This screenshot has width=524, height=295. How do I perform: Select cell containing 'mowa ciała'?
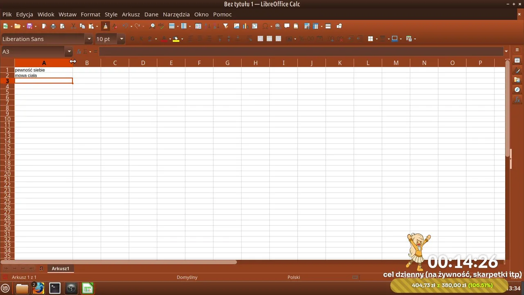tap(44, 75)
